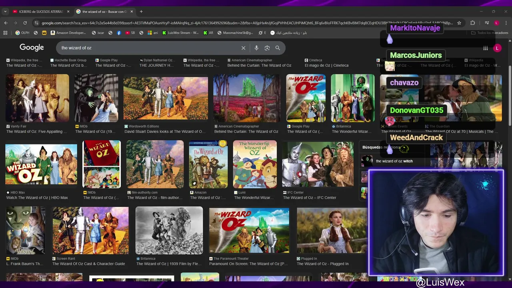The image size is (512, 288).
Task: Open Facebook bookmark icon
Action: (119, 33)
